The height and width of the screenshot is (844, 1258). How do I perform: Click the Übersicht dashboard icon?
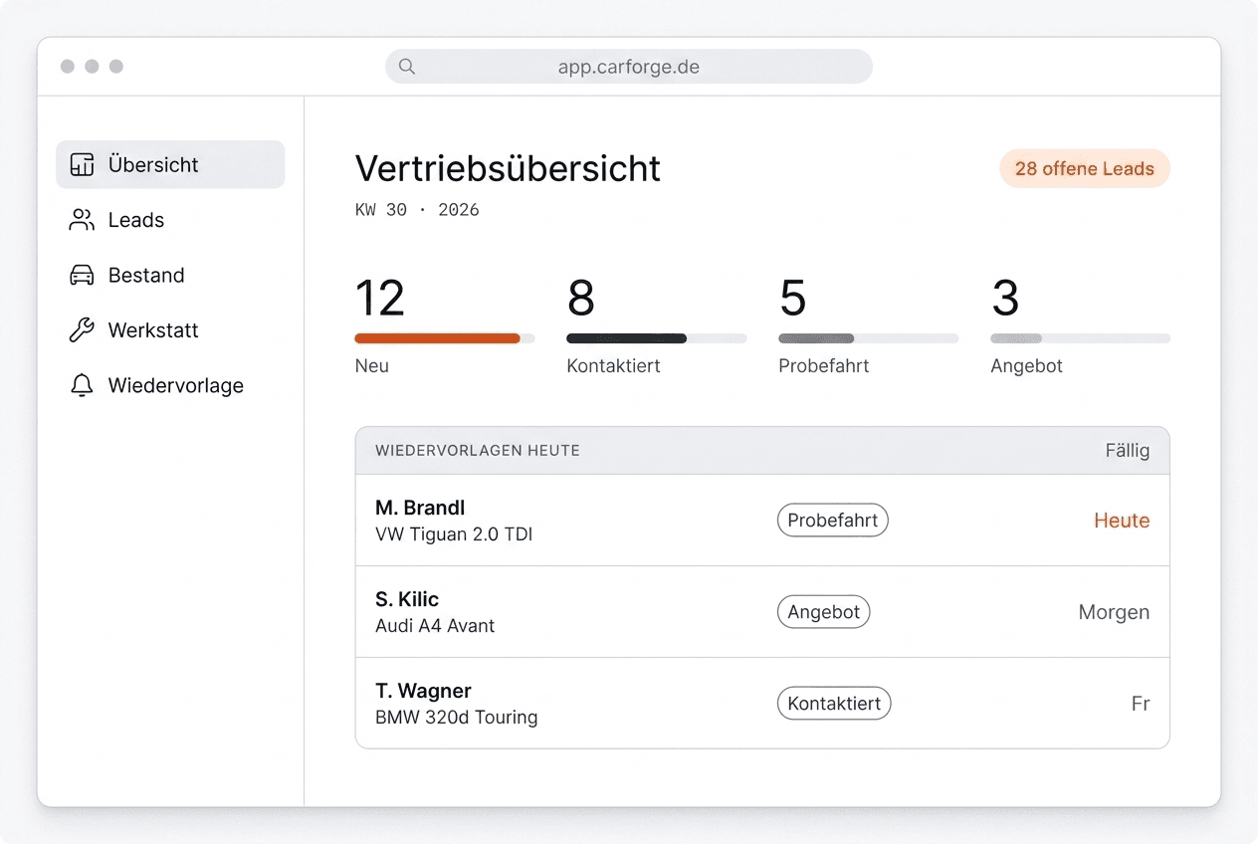(x=82, y=165)
